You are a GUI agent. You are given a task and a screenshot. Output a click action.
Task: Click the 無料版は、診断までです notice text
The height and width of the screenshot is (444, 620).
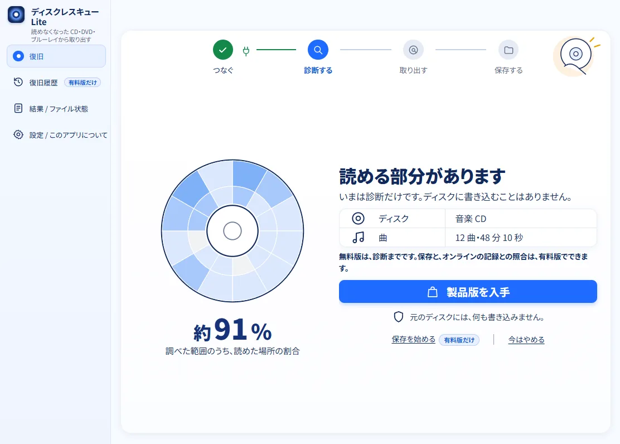pos(463,262)
